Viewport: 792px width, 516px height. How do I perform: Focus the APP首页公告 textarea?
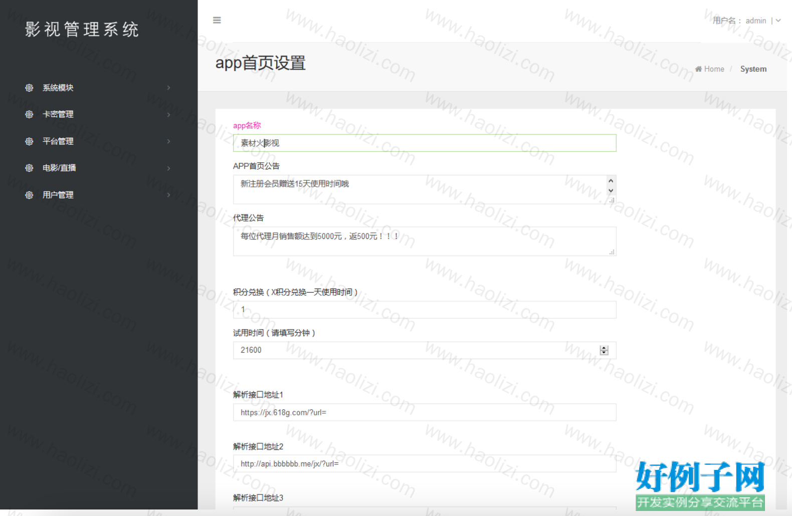tap(425, 189)
